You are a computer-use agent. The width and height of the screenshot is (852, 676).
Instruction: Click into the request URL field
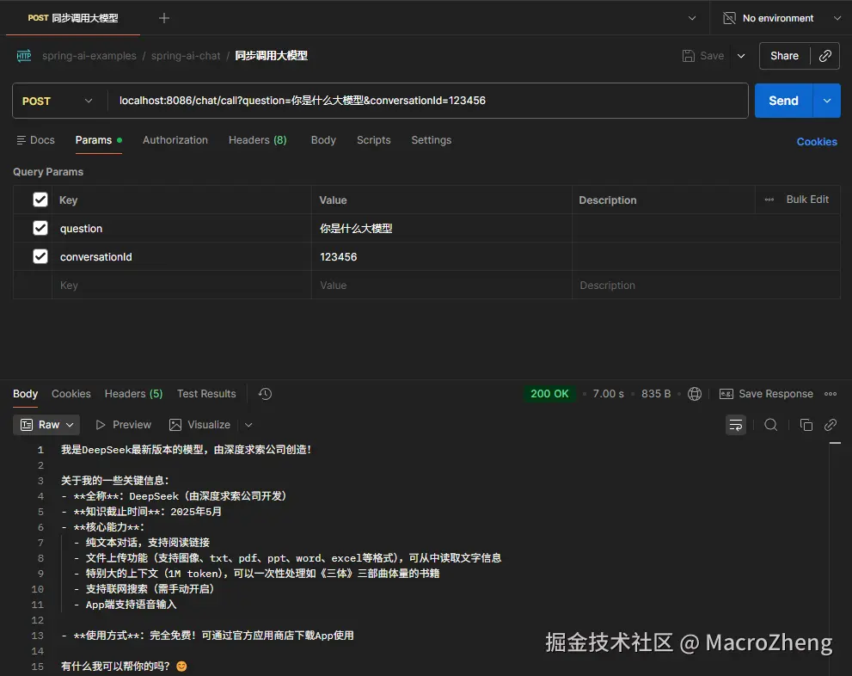click(429, 101)
